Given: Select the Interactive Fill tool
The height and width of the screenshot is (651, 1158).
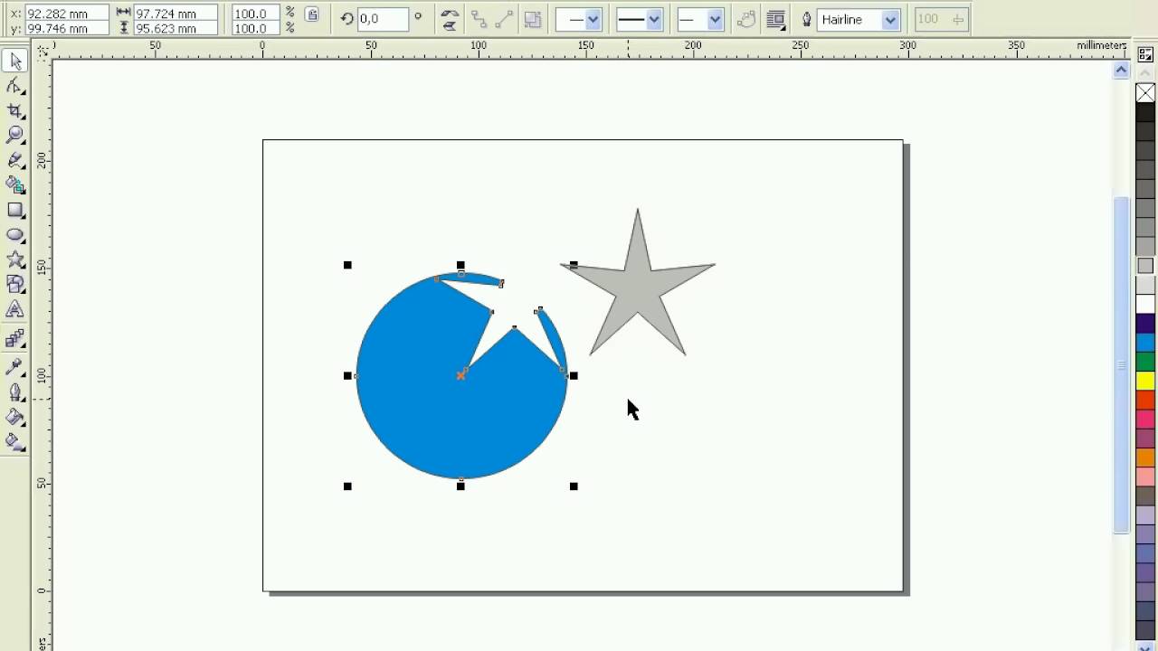Looking at the screenshot, I should coord(15,442).
